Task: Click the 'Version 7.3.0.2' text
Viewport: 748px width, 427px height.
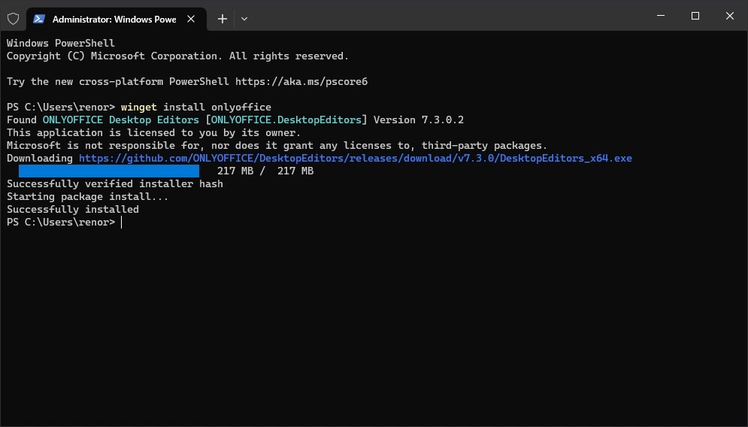Action: [419, 120]
